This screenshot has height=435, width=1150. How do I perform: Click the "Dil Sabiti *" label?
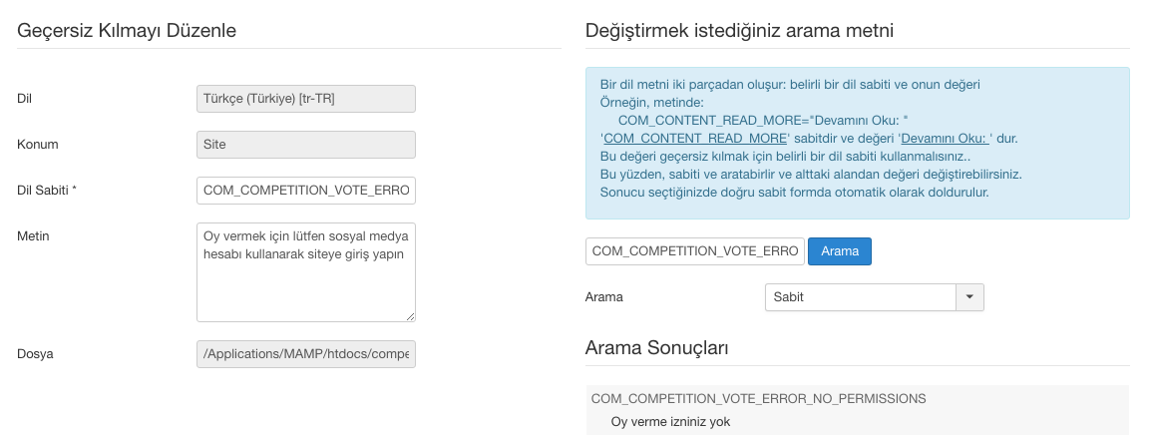pyautogui.click(x=47, y=190)
